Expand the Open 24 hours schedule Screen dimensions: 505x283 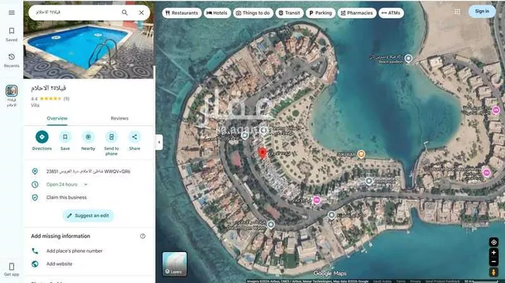86,185
